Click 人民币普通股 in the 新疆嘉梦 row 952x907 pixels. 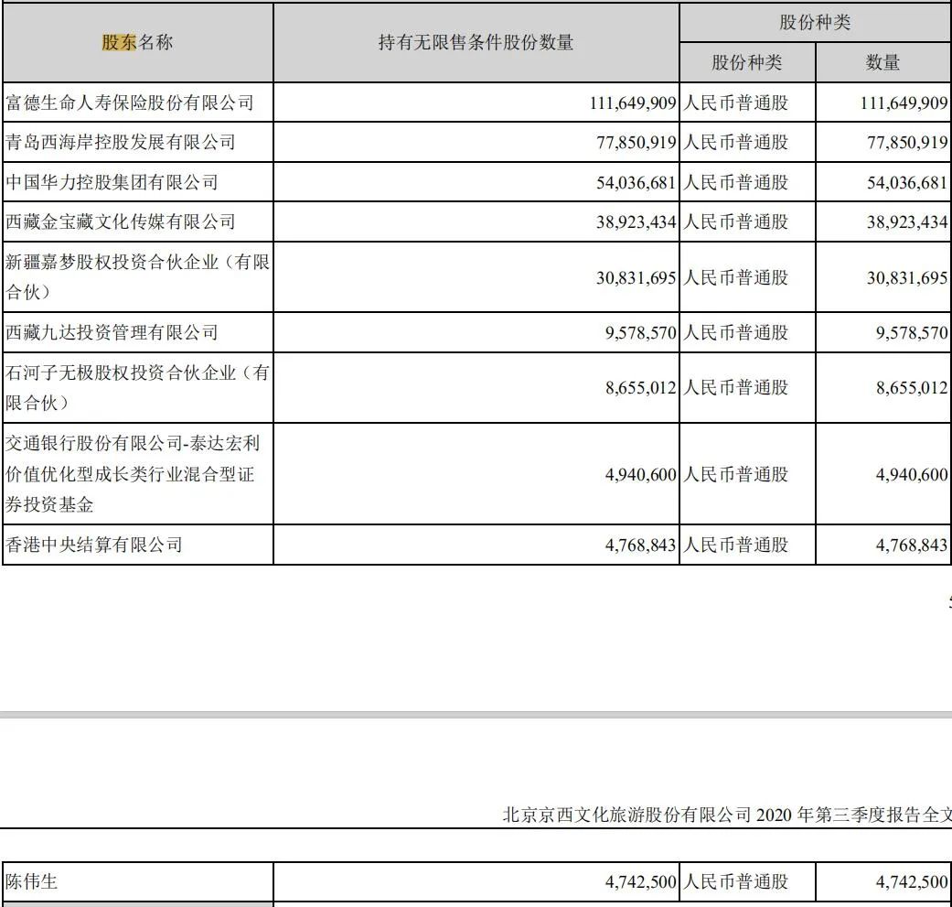pos(736,277)
